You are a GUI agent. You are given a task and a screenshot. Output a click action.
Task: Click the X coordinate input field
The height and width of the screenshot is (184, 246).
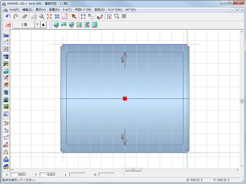point(19,175)
